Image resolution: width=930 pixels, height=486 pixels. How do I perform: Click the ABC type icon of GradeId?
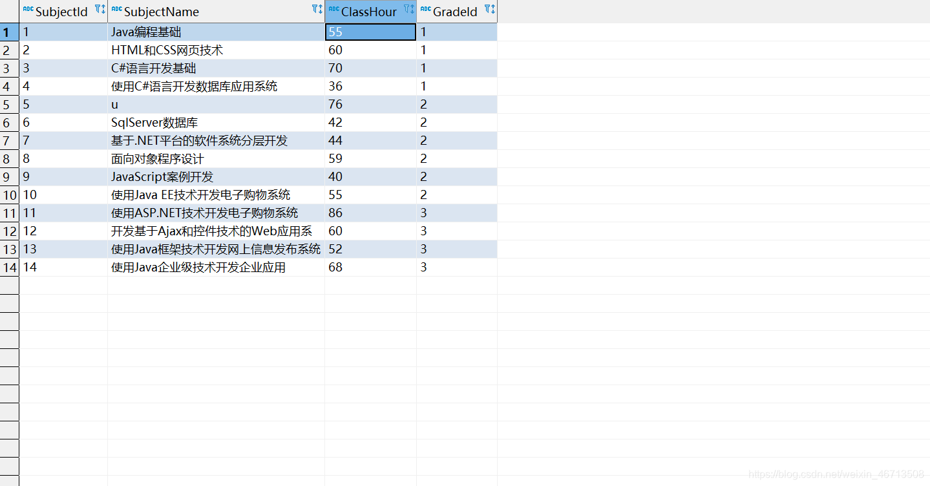coord(425,9)
